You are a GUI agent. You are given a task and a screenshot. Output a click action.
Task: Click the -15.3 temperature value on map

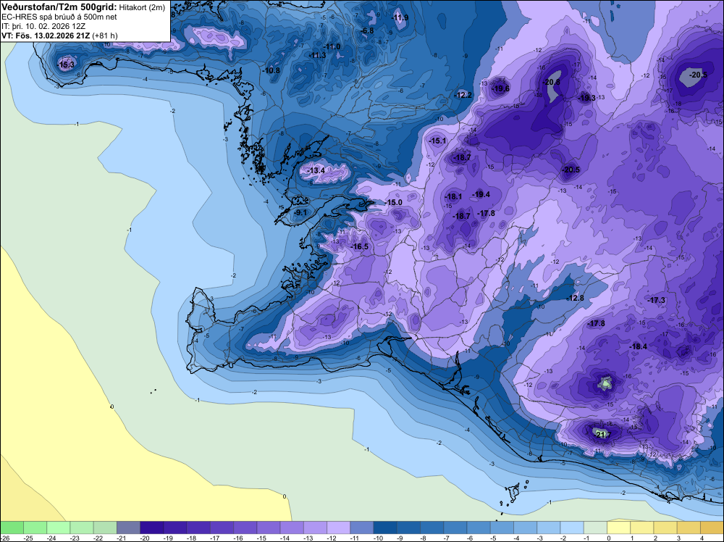coord(66,64)
